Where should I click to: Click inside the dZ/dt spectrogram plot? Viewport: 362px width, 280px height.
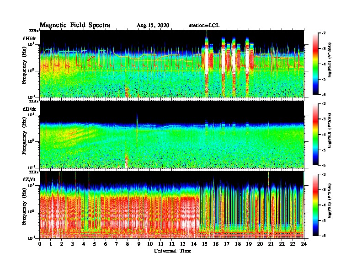pos(172,205)
